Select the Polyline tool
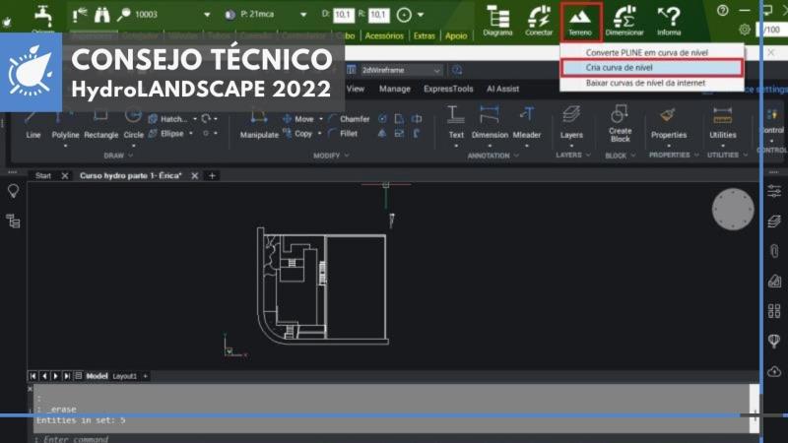788x443 pixels. [x=65, y=125]
